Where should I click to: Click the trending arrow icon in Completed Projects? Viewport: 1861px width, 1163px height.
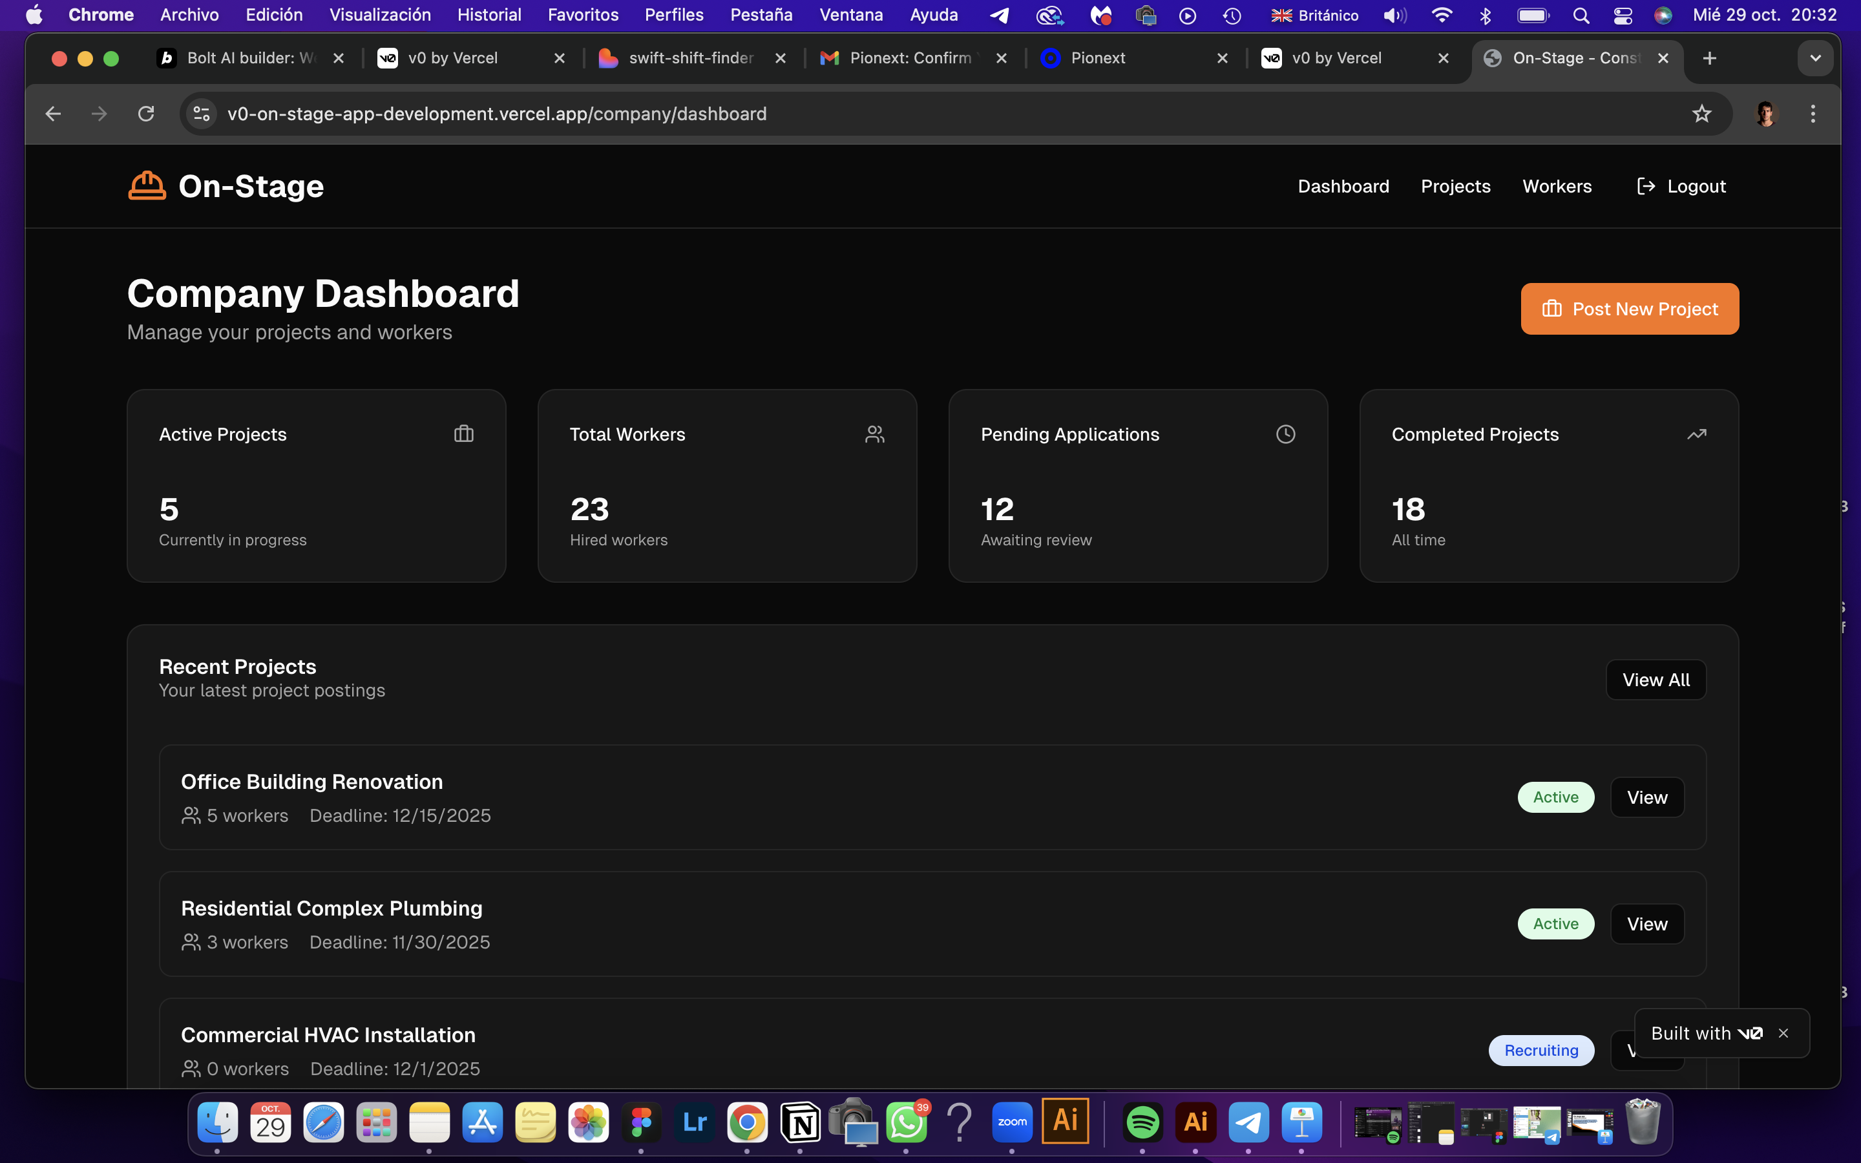point(1696,434)
